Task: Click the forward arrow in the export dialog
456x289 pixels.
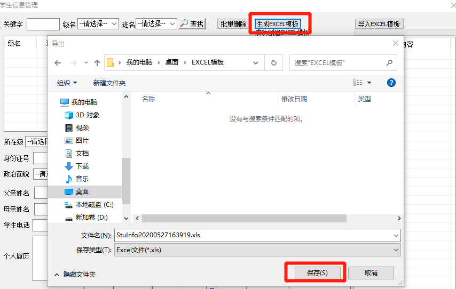Action: (x=74, y=63)
